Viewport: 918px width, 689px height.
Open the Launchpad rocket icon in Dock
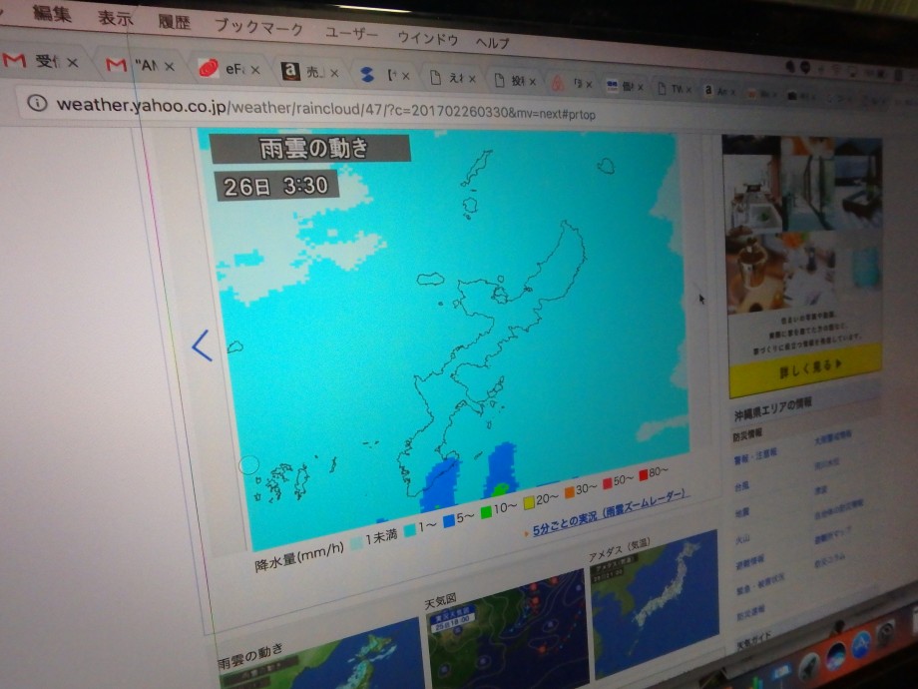[808, 668]
